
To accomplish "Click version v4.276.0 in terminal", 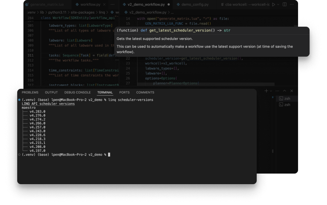I will click(37, 115).
